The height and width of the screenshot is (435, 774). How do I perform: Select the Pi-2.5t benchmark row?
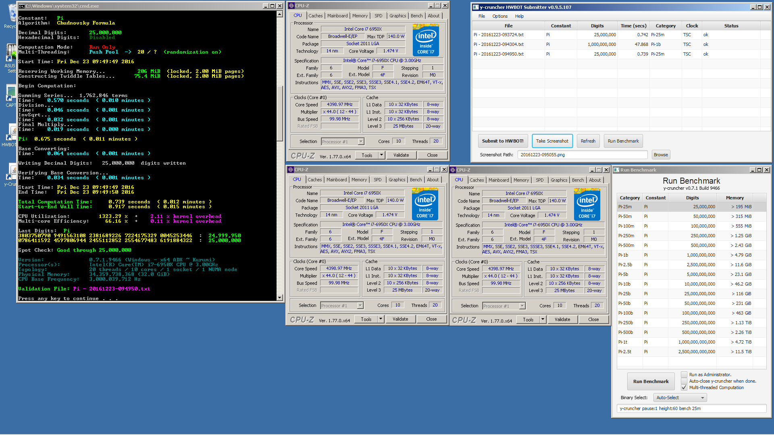[691, 352]
